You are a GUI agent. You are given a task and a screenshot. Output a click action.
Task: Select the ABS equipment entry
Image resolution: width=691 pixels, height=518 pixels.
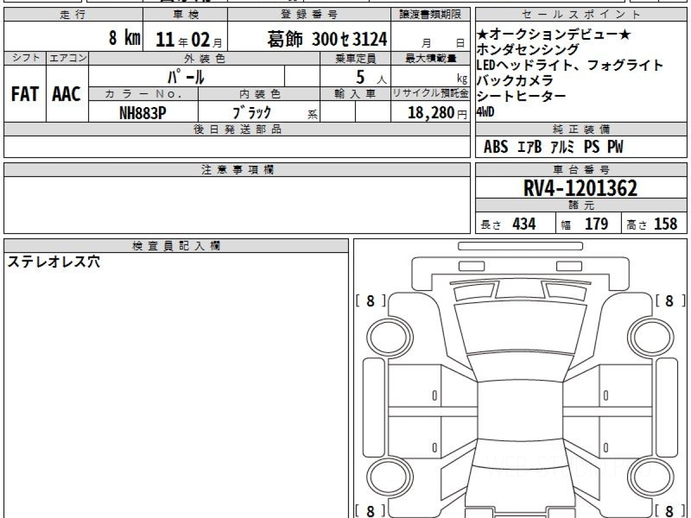[x=496, y=147]
